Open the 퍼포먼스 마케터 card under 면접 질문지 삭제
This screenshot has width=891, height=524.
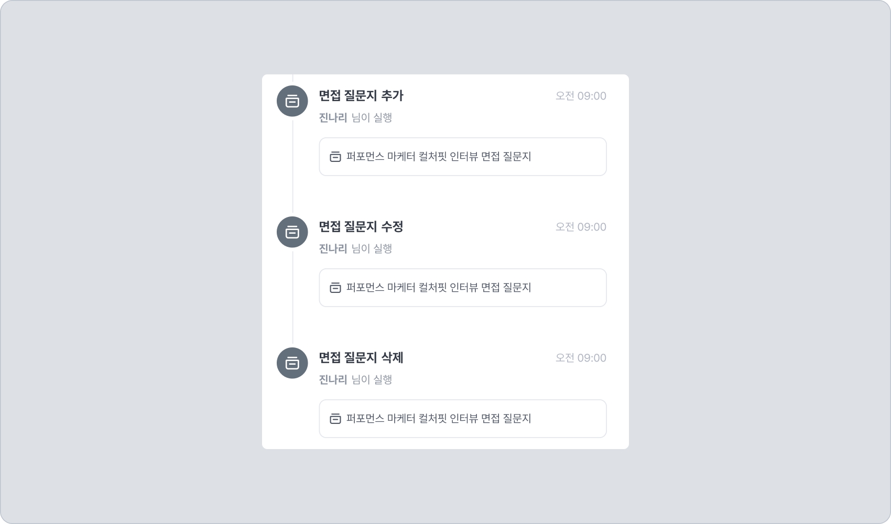click(462, 419)
